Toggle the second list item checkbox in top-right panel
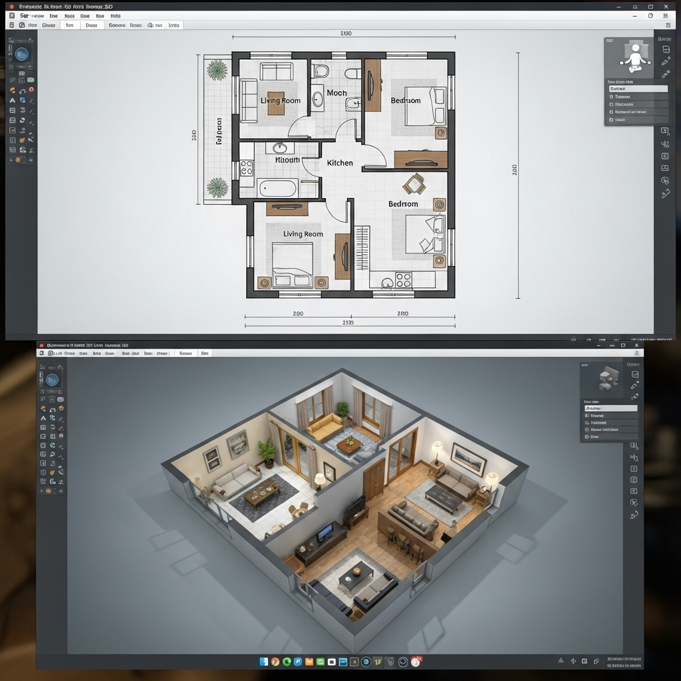The width and height of the screenshot is (681, 681). [611, 96]
